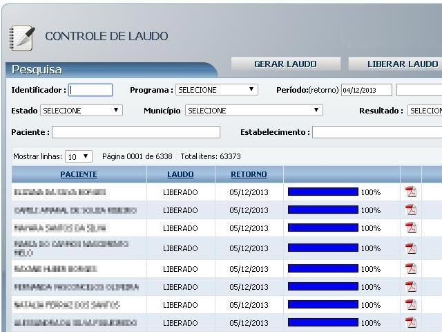Expand the Programa dropdown
The height and width of the screenshot is (332, 442).
click(x=216, y=90)
